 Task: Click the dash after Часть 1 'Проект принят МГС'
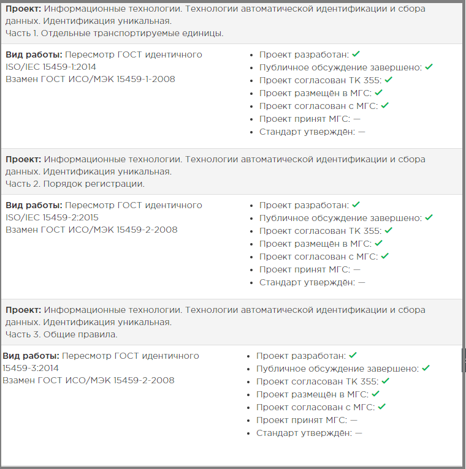coord(357,119)
